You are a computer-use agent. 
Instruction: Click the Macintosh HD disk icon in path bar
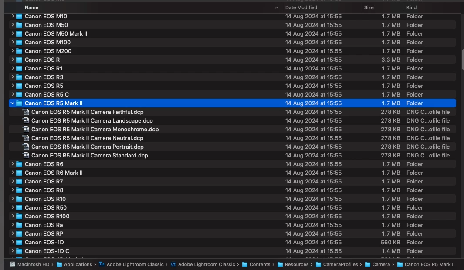click(x=13, y=264)
